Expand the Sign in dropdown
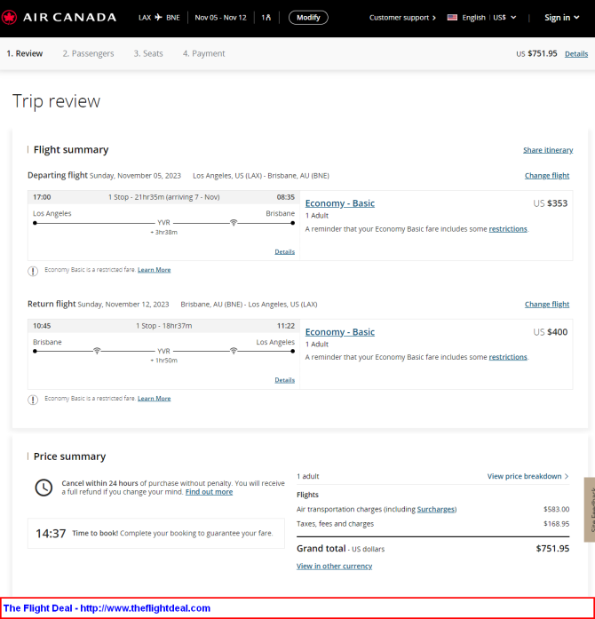The height and width of the screenshot is (619, 595). (x=562, y=18)
